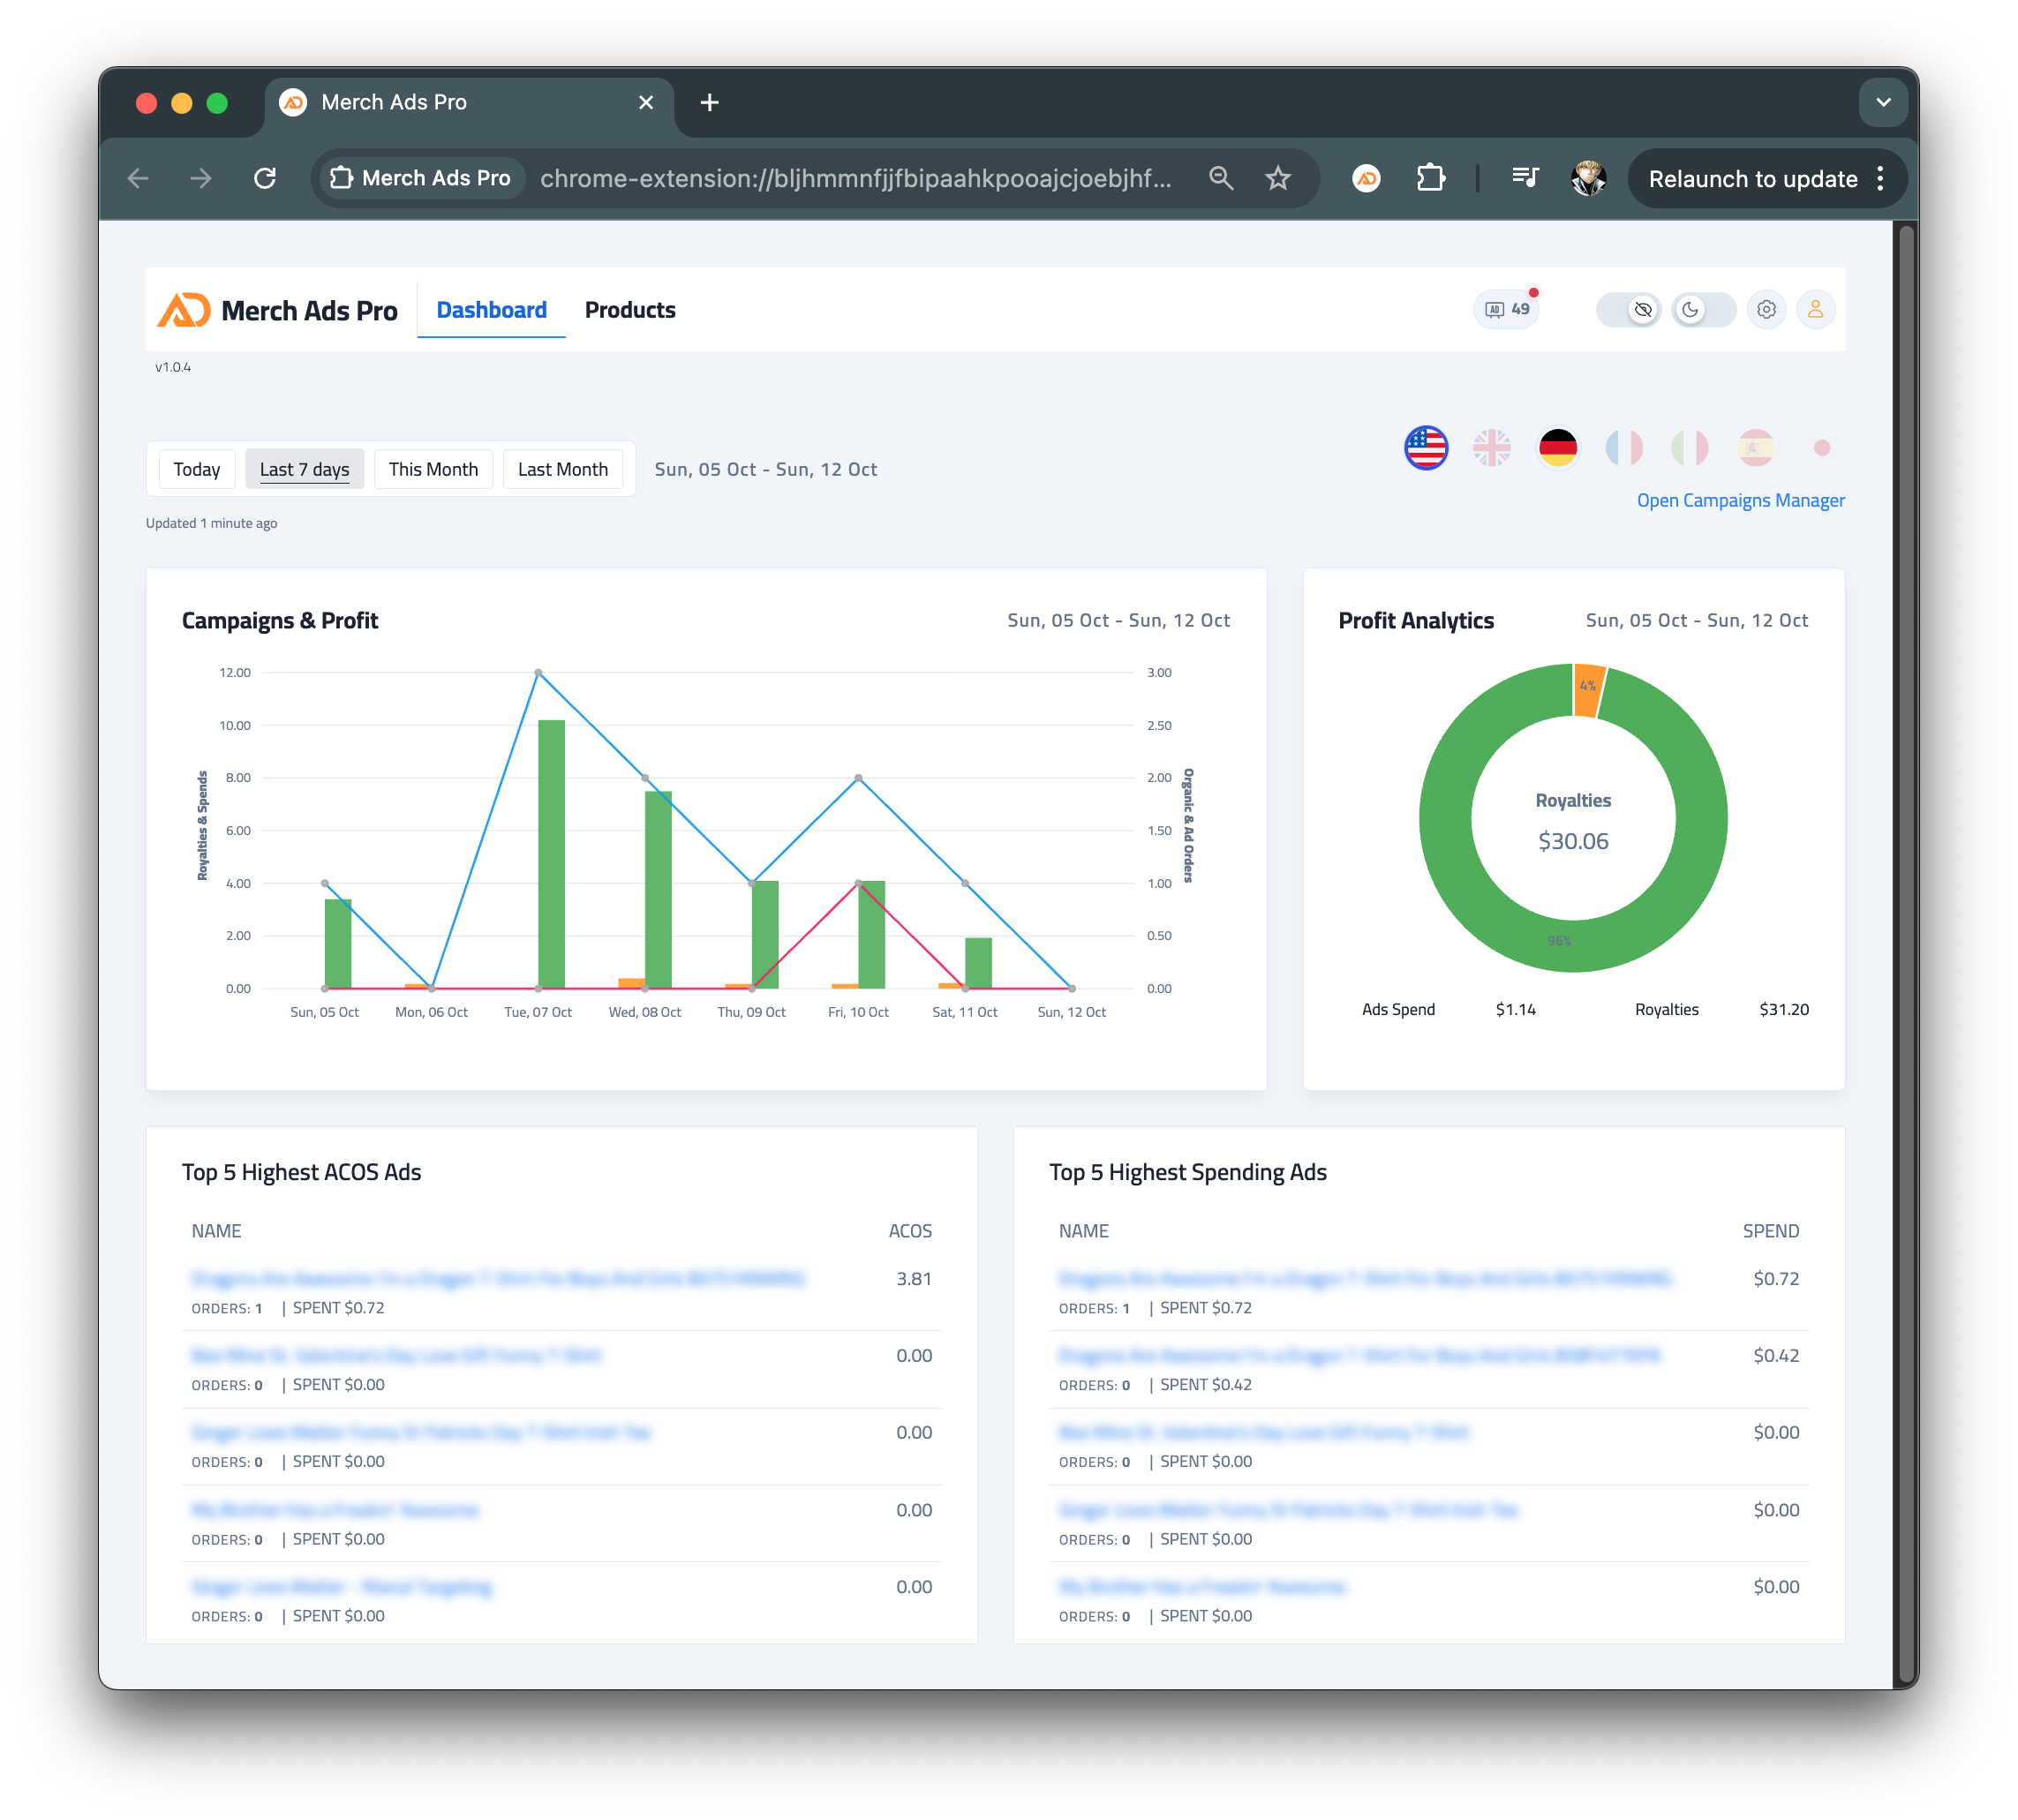Open Chrome extensions puzzle menu
The width and height of the screenshot is (2018, 1820).
[x=1430, y=178]
